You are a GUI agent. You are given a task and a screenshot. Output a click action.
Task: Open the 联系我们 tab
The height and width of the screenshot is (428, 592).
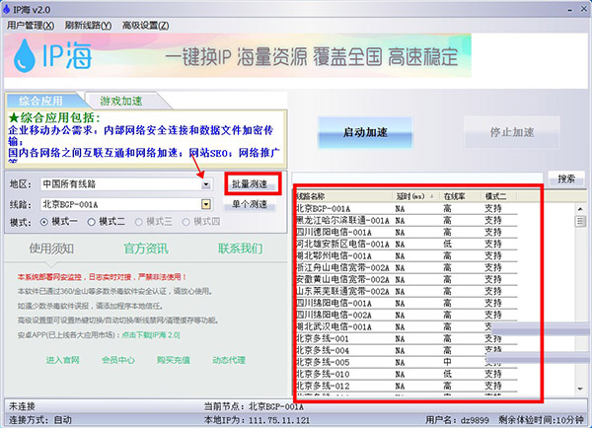[x=240, y=249]
